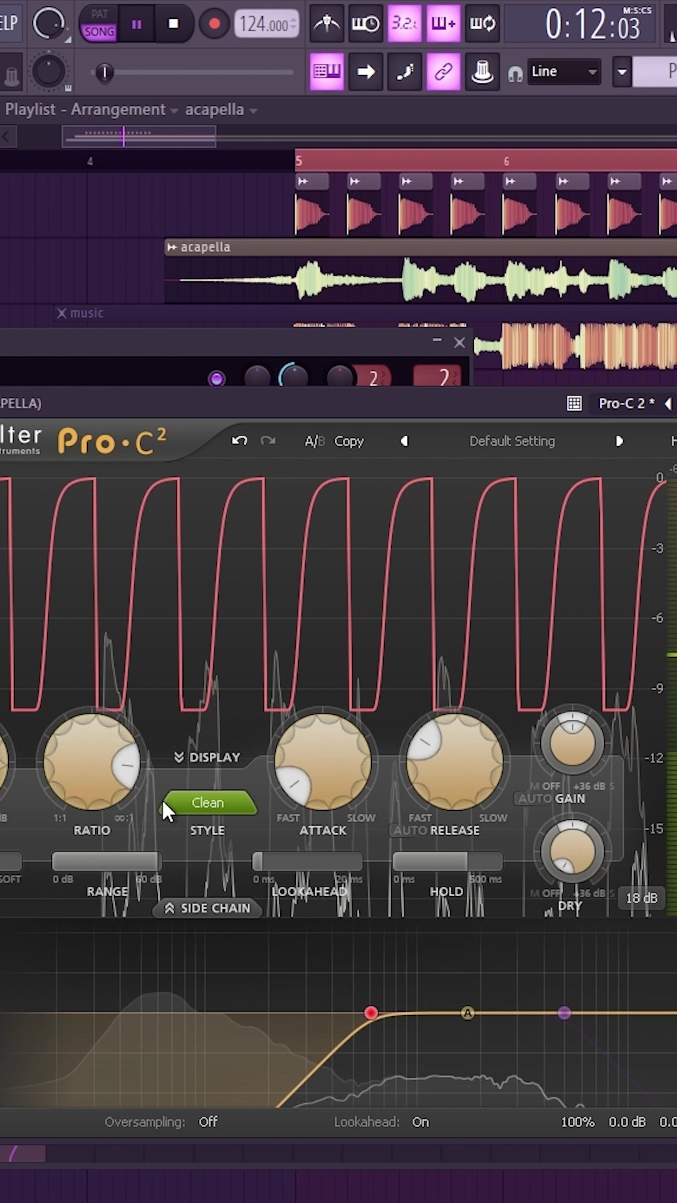Click the X icon on the muted music clip
The image size is (677, 1203).
pyautogui.click(x=61, y=313)
